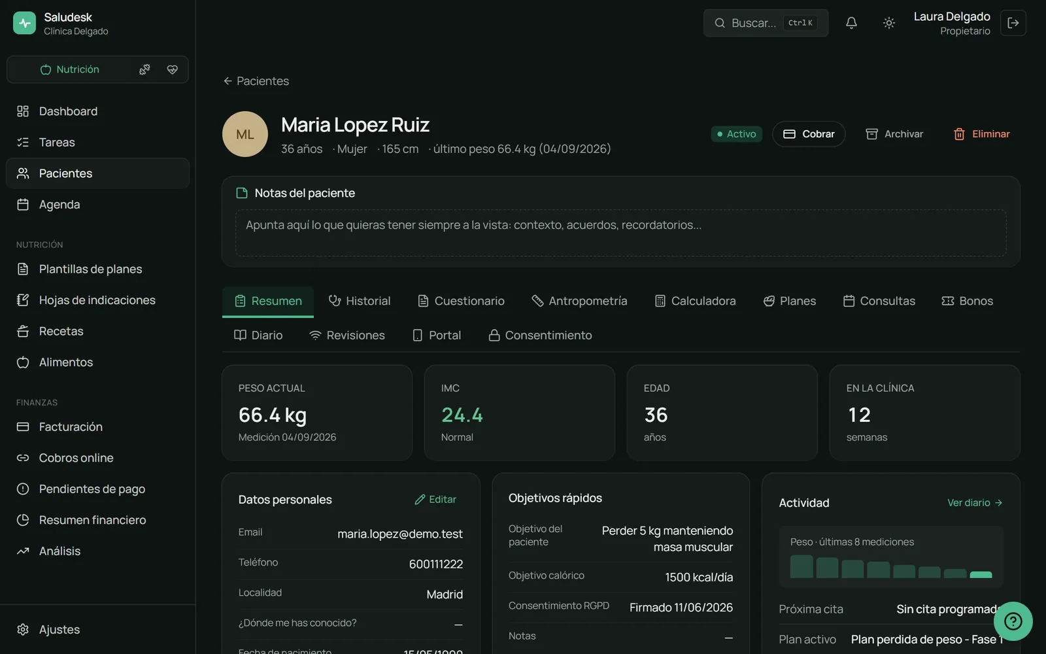Toggle the light/dark theme sun icon
1046x654 pixels.
point(888,23)
